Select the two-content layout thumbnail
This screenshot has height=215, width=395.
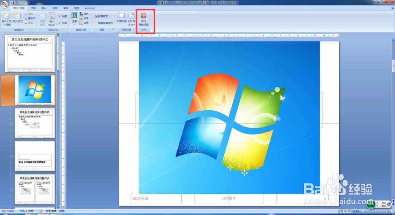click(35, 189)
